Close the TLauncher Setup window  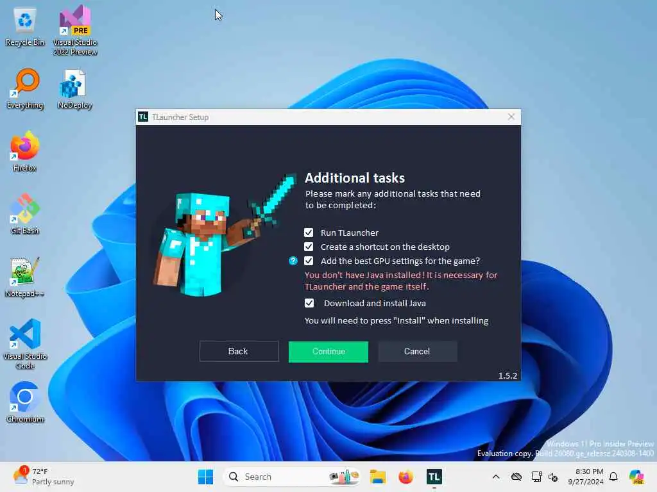511,117
